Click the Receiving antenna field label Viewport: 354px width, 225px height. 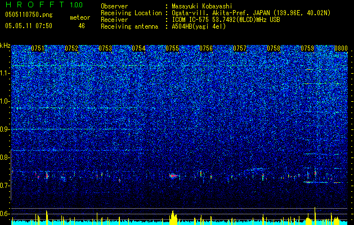tap(129, 26)
